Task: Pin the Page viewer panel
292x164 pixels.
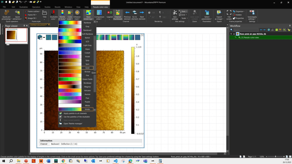Action: tap(24, 26)
